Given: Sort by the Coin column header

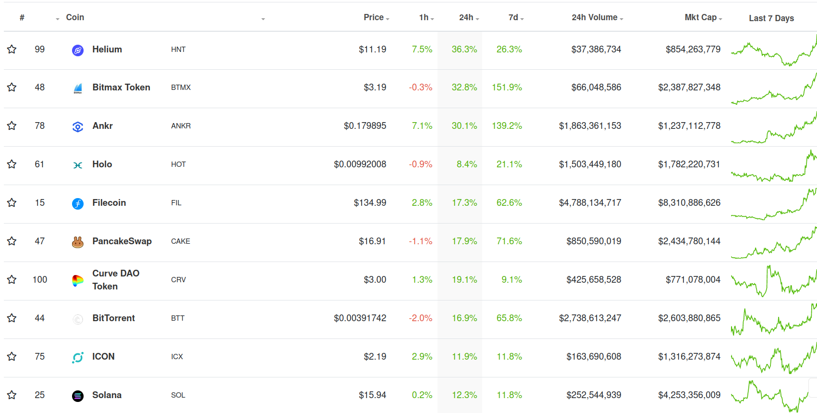Looking at the screenshot, I should coord(75,17).
